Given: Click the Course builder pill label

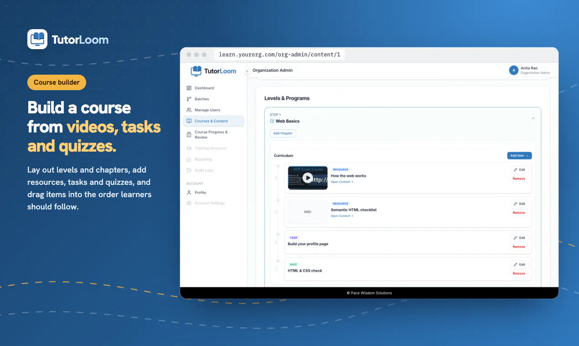Looking at the screenshot, I should (x=57, y=82).
